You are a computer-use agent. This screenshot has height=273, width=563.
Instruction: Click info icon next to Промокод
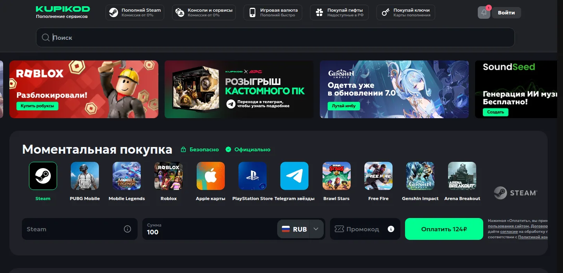pos(391,229)
